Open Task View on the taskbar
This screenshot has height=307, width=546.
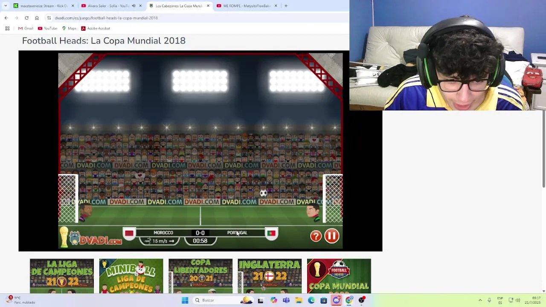point(261,300)
